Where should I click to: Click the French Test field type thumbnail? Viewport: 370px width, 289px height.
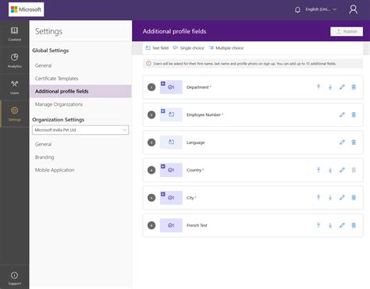point(171,225)
